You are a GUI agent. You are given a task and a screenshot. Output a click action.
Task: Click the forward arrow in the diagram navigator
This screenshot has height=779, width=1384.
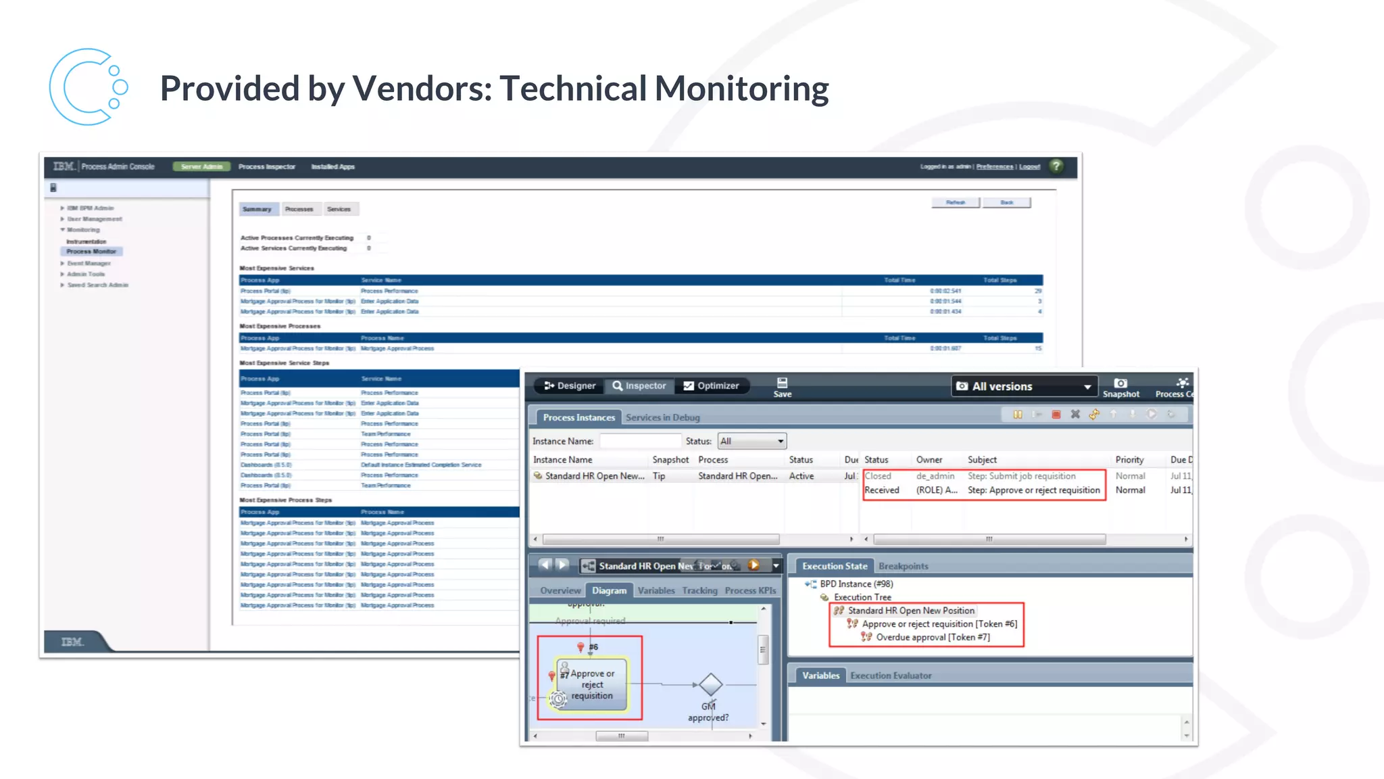562,565
